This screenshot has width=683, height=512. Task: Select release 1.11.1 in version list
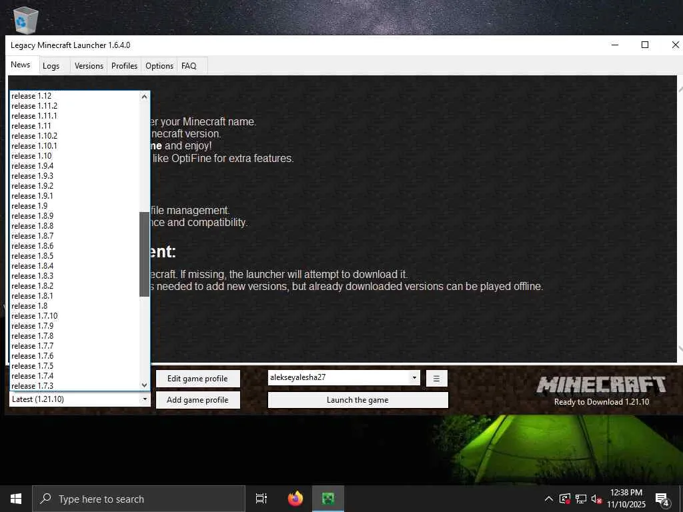pos(75,116)
